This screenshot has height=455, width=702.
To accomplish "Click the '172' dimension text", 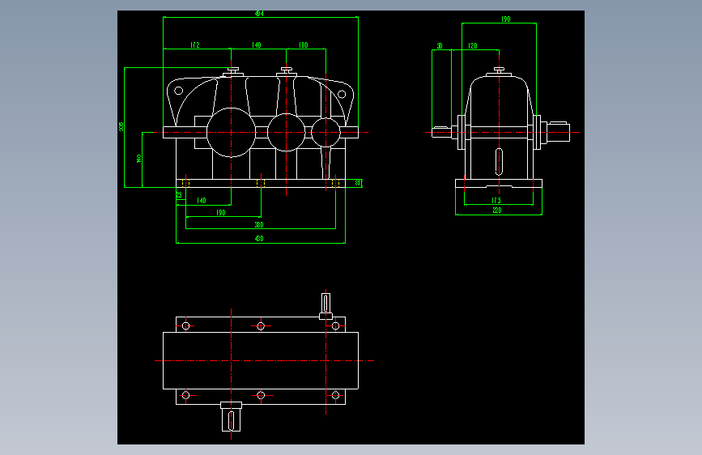I will [195, 45].
